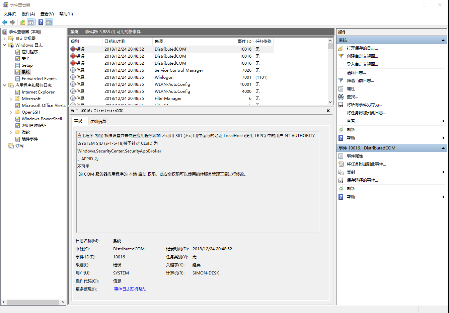Collapse the Windows 日志 tree node
Screen dimensions: 449x313
[4, 45]
